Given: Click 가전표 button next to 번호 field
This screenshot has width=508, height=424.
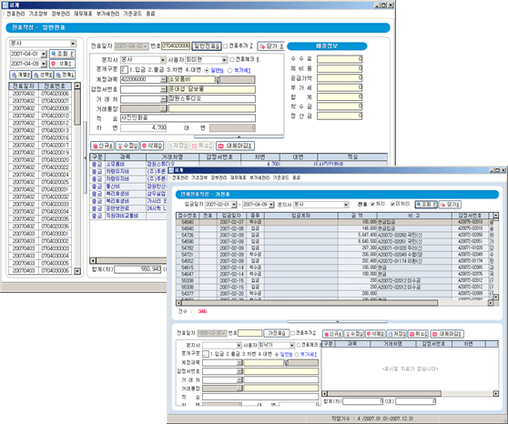Looking at the screenshot, I should [277, 333].
